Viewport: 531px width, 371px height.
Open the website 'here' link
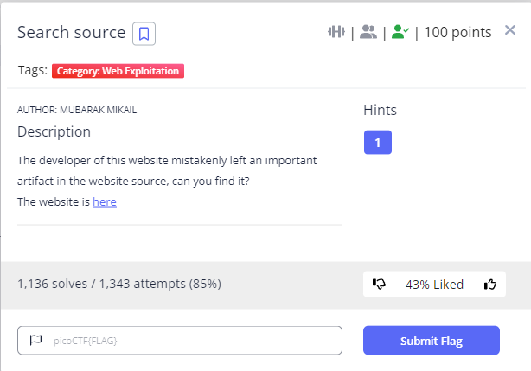point(105,201)
